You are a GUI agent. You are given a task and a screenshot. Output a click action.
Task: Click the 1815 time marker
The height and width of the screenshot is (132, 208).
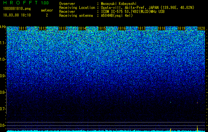[102, 28]
